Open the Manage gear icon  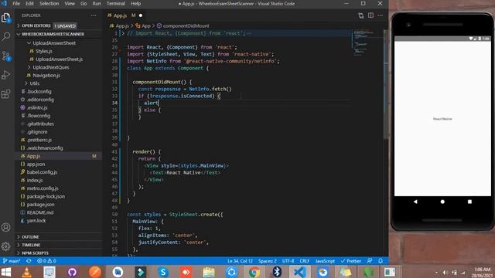pos(6,246)
